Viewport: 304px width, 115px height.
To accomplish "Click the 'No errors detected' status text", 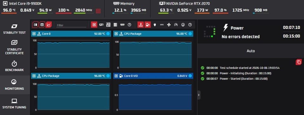I will [x=240, y=37].
